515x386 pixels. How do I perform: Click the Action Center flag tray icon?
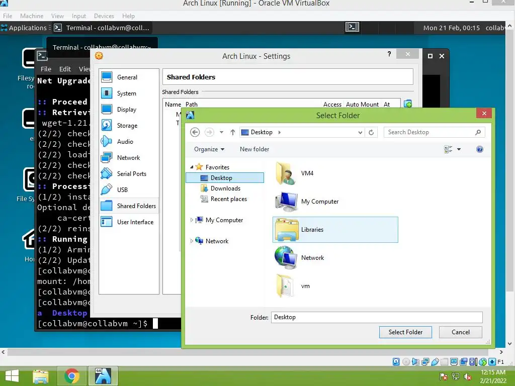tap(443, 376)
